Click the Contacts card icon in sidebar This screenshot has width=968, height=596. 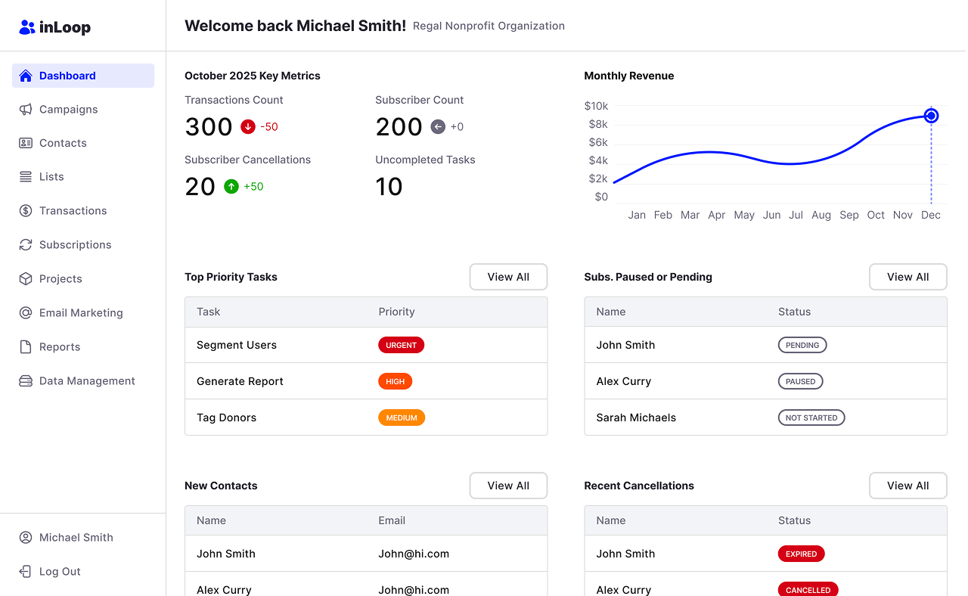26,143
